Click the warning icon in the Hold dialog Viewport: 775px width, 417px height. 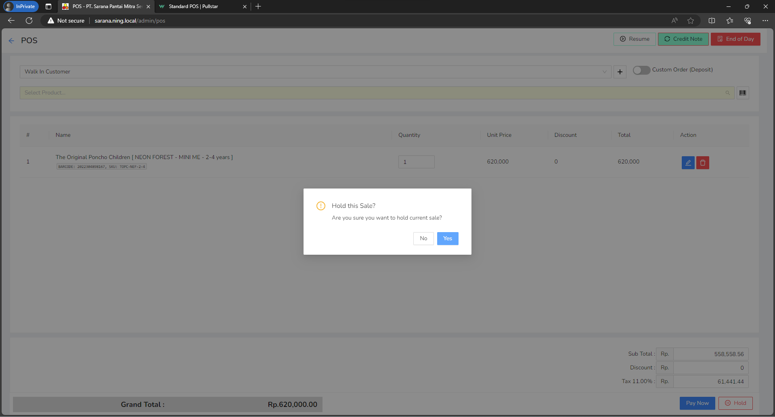coord(321,206)
